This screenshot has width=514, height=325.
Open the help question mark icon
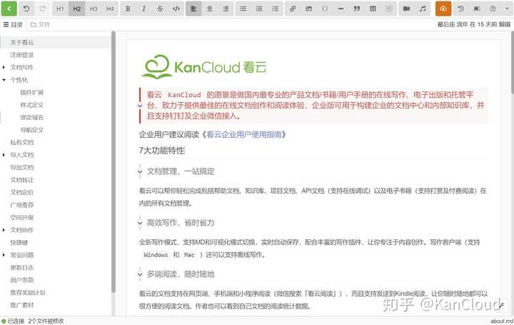(493, 9)
